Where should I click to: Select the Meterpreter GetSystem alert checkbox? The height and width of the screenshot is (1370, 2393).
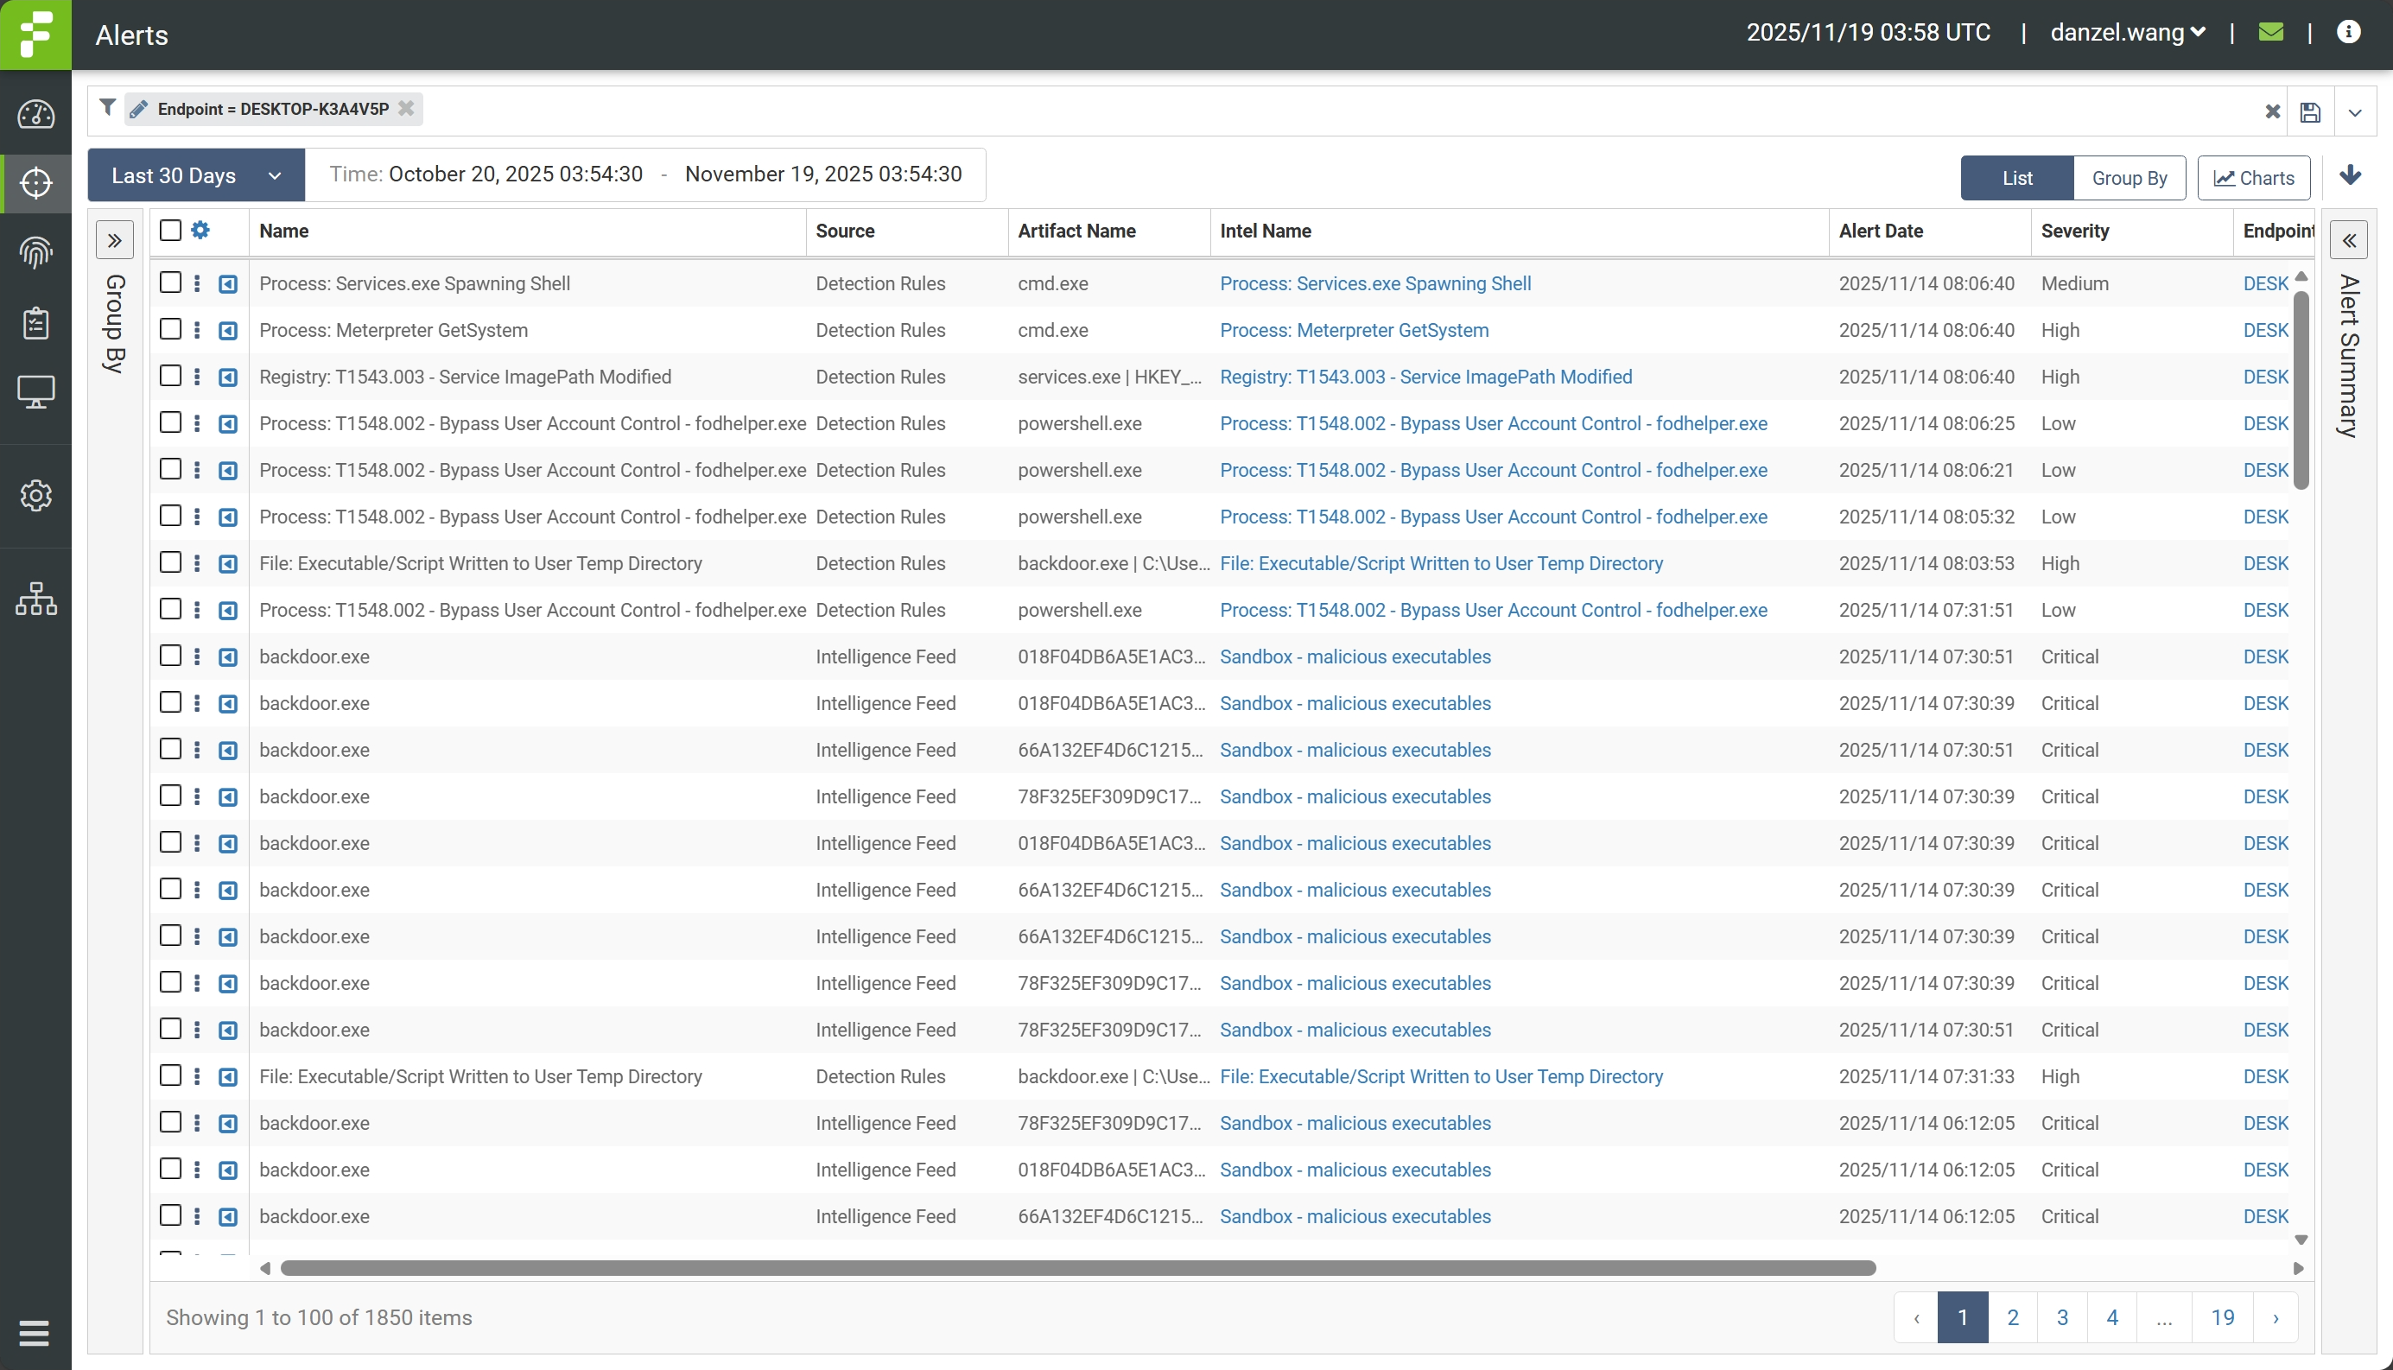click(x=170, y=329)
